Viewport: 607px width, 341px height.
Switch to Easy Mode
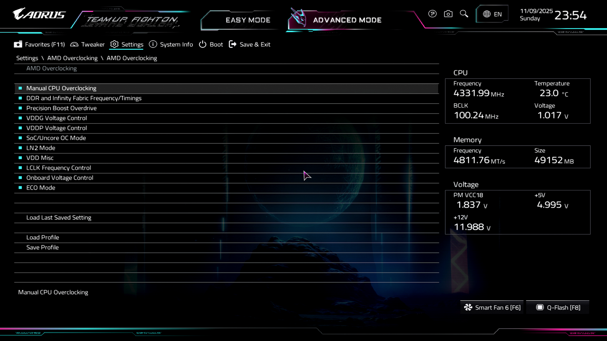click(x=248, y=20)
